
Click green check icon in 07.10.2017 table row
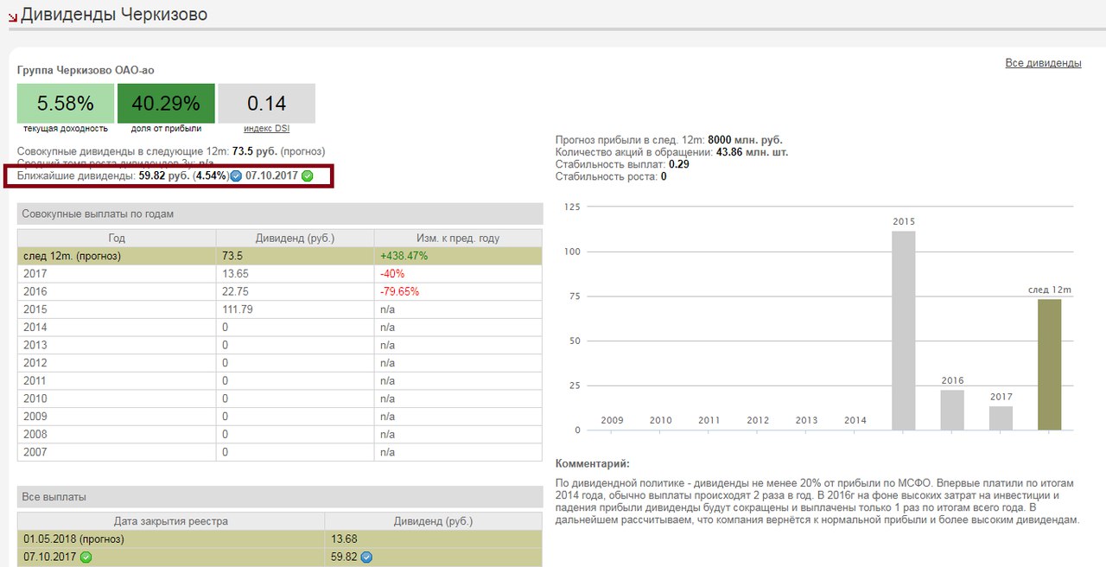[x=86, y=557]
